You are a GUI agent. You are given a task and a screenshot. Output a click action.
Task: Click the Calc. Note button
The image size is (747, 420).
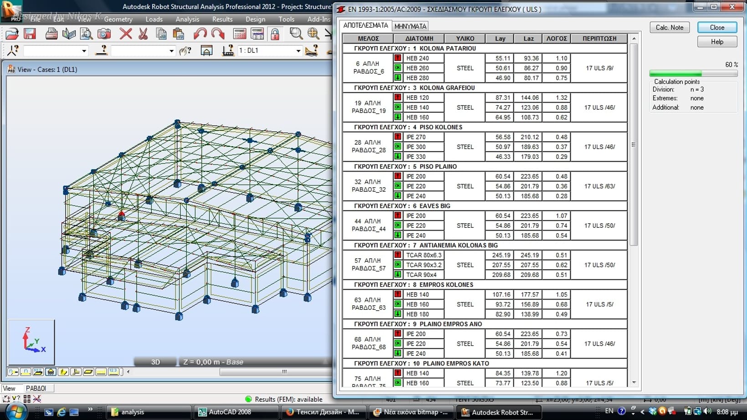(669, 27)
